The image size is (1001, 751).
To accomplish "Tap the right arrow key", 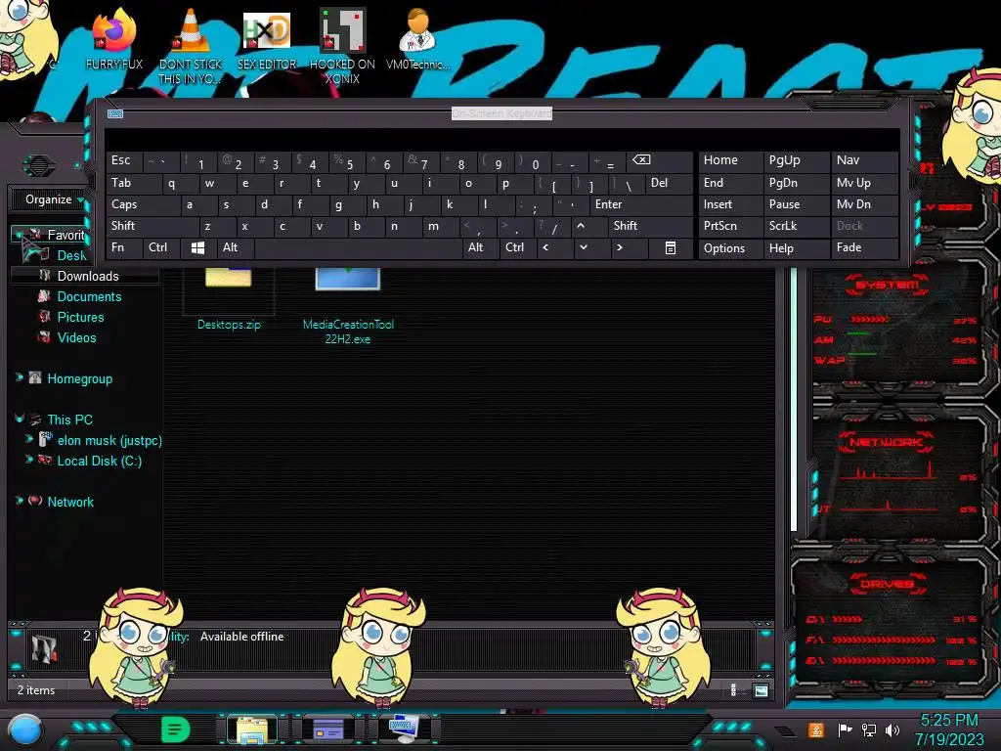I will (x=629, y=247).
